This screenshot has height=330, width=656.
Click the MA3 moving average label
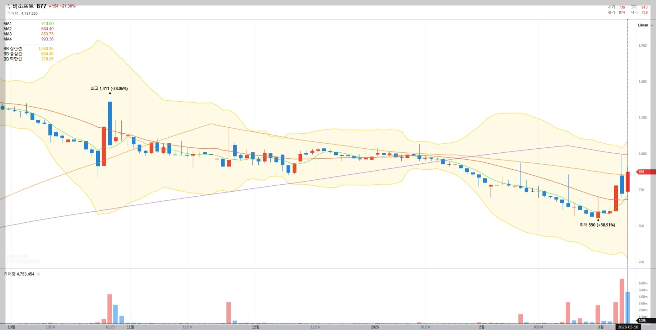(x=7, y=34)
